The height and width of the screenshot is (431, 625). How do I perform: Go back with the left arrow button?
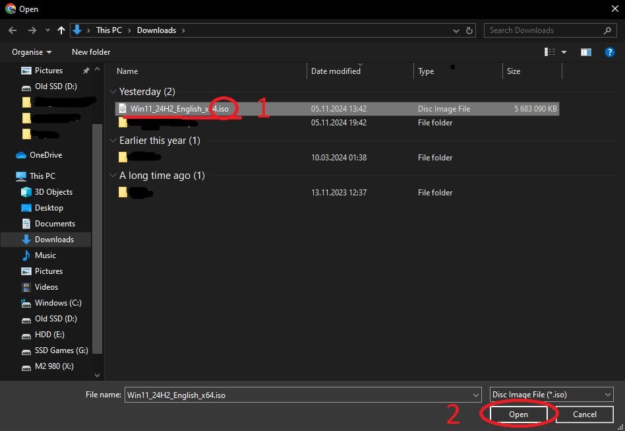point(13,30)
